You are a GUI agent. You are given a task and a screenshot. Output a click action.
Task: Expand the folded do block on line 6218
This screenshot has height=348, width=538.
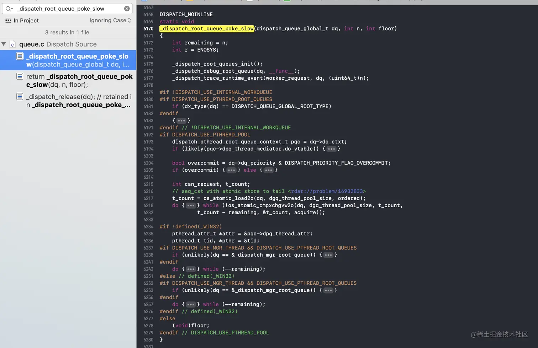click(x=191, y=205)
